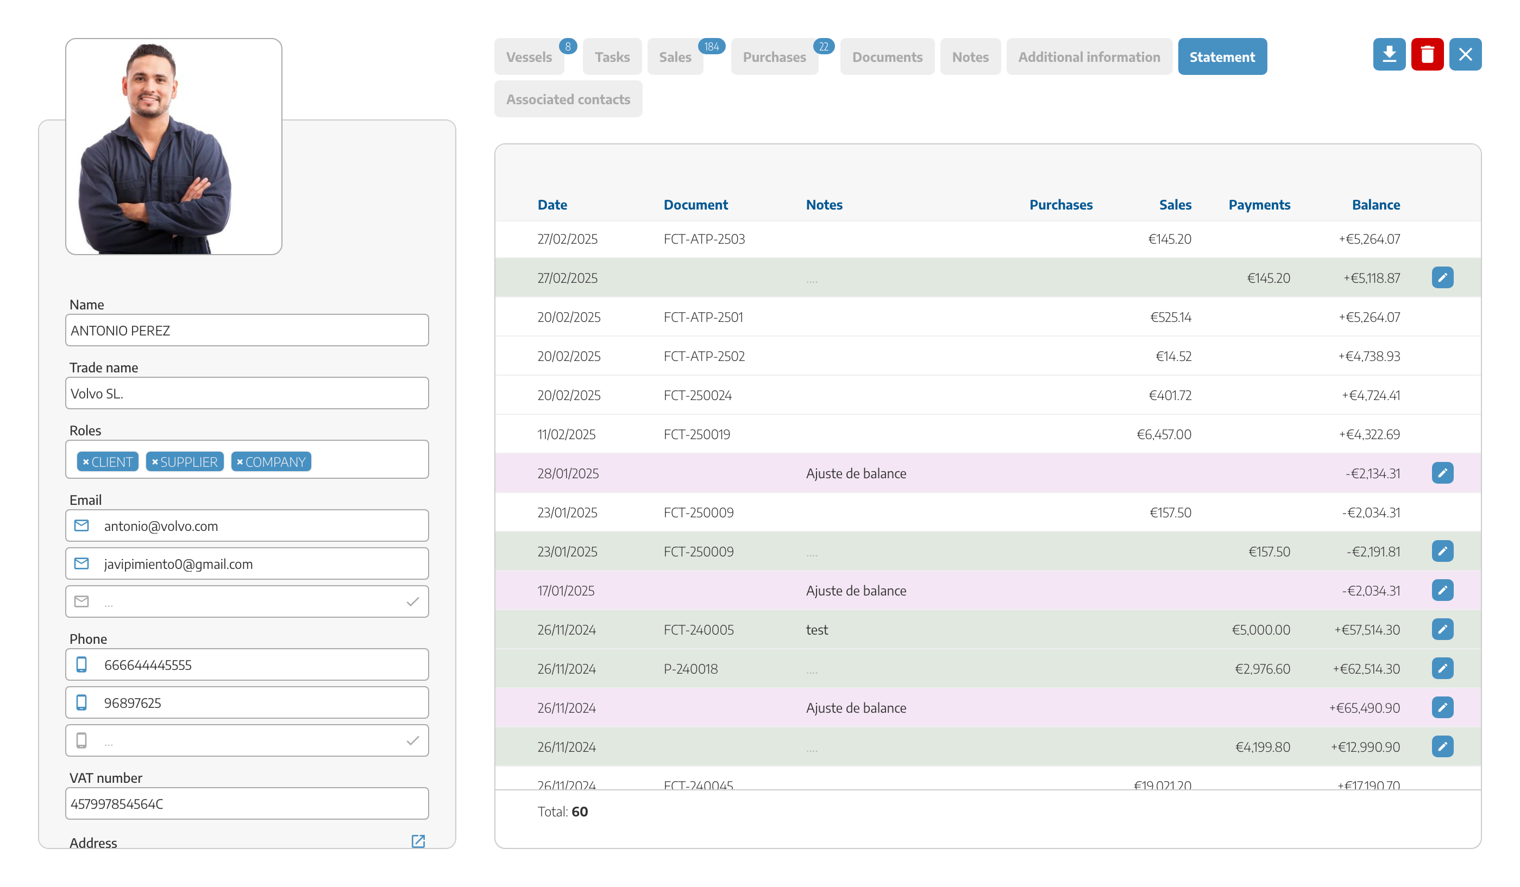Image resolution: width=1520 pixels, height=887 pixels.
Task: Remove the COMPANY role tag
Action: tap(240, 462)
